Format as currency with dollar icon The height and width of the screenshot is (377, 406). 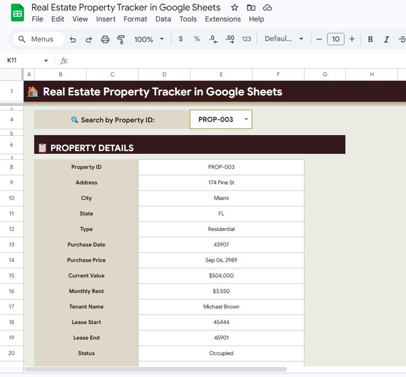coord(181,39)
